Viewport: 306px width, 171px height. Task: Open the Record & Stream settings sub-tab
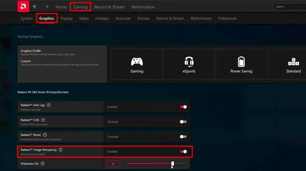[170, 18]
